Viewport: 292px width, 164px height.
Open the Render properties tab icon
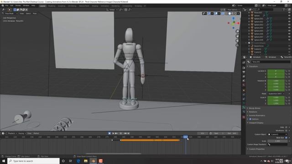point(244,68)
